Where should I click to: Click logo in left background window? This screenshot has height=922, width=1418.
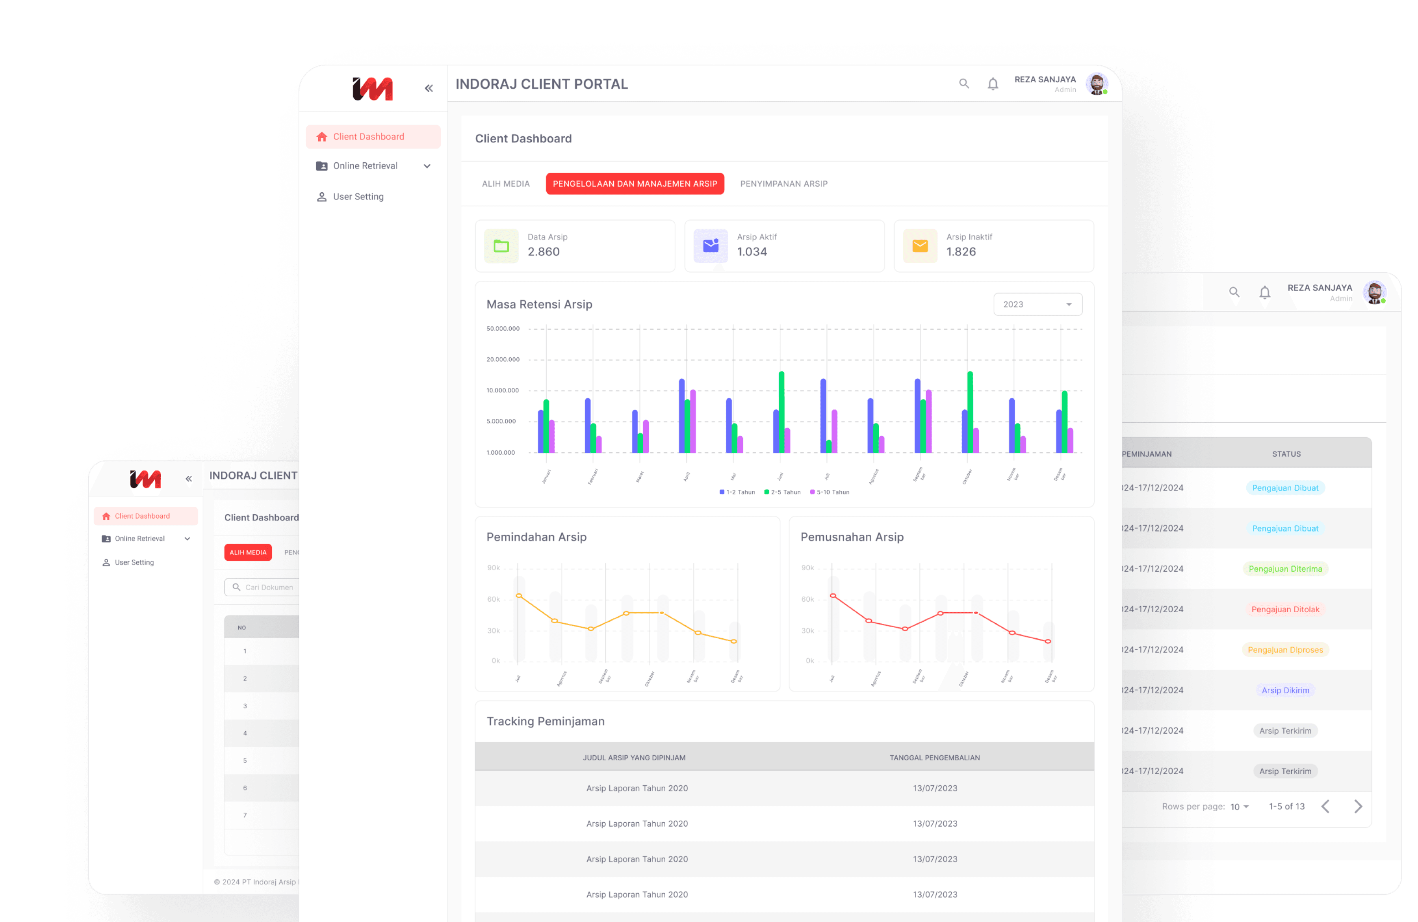145,479
